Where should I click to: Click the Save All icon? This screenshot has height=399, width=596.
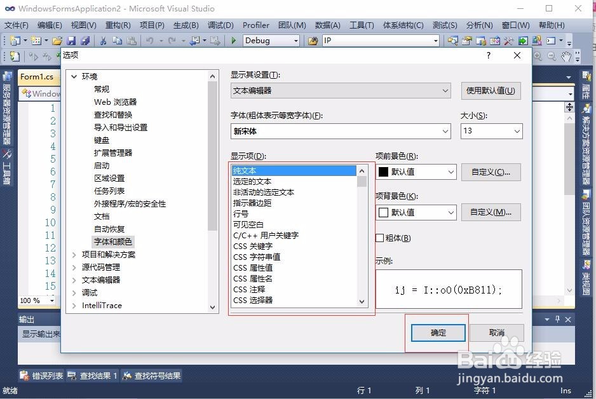pos(85,40)
